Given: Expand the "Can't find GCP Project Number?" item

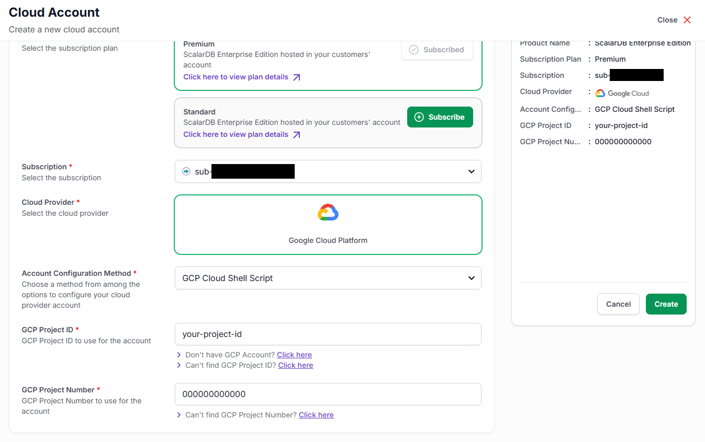Looking at the screenshot, I should pyautogui.click(x=178, y=415).
